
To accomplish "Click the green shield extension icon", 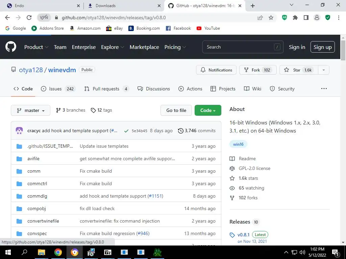I will coord(328,18).
